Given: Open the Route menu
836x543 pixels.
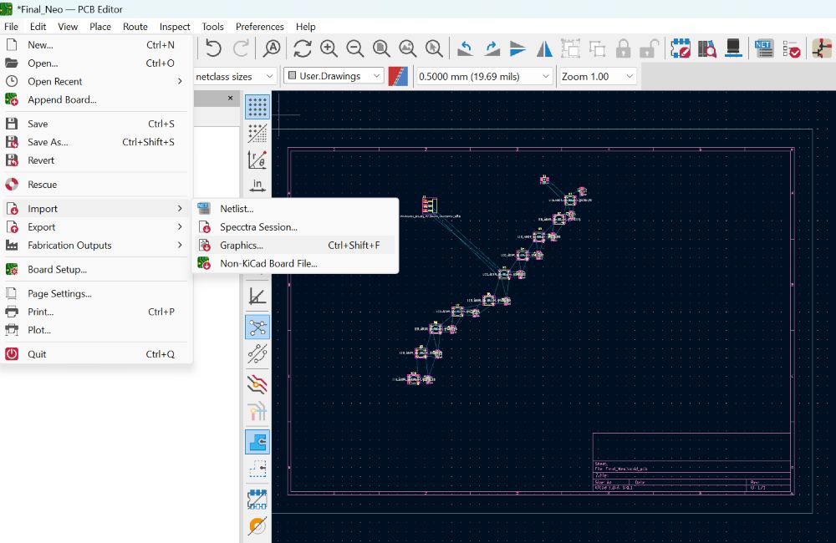Looking at the screenshot, I should (x=135, y=27).
